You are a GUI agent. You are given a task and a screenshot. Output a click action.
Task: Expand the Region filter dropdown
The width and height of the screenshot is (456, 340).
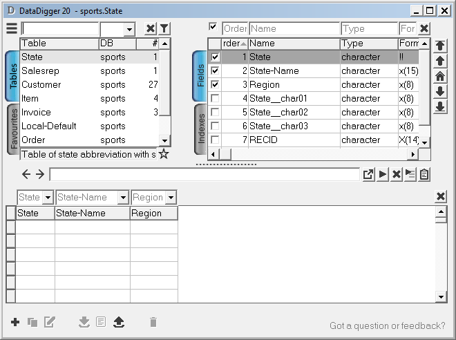click(169, 198)
